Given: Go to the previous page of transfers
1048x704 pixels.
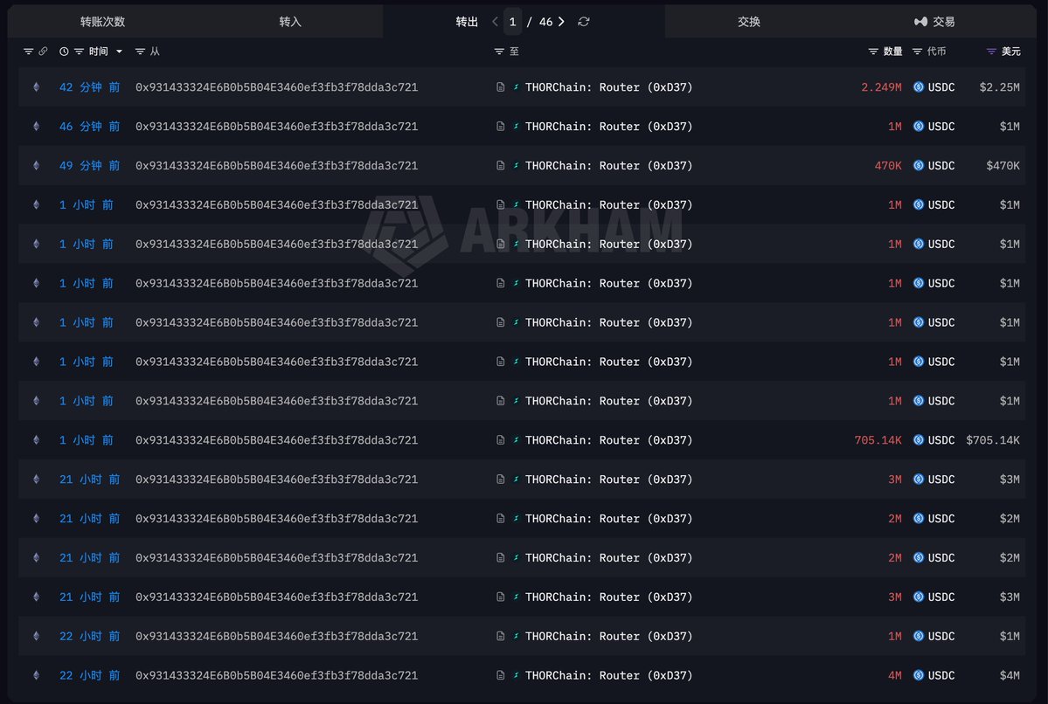Looking at the screenshot, I should click(495, 21).
